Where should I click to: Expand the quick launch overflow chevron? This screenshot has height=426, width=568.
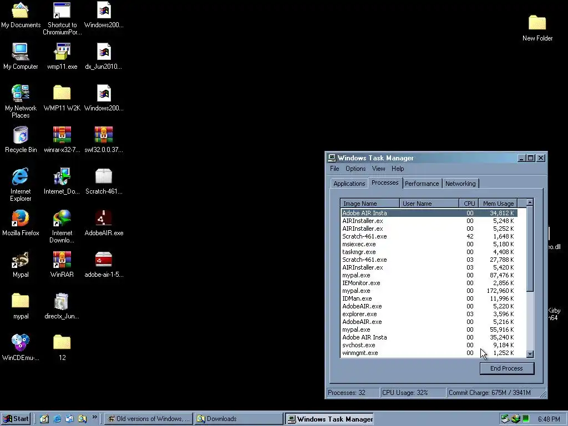click(x=94, y=417)
